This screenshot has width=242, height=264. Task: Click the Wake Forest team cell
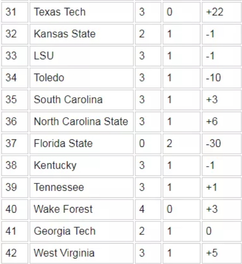point(81,209)
